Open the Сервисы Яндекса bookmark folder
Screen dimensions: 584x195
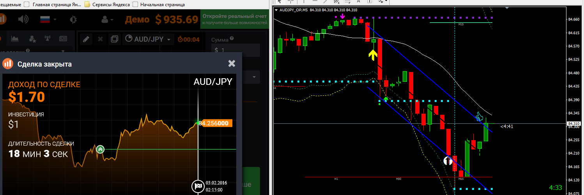point(108,5)
